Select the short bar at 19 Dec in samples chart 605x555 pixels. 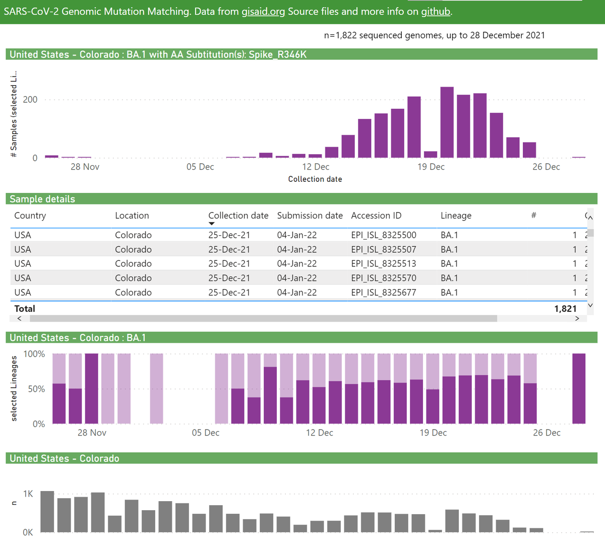coord(431,155)
